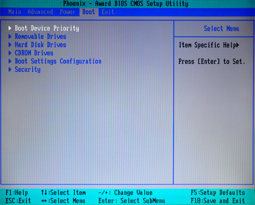The width and height of the screenshot is (255, 205).
Task: Click the Select Item key hint
Action: [63, 193]
